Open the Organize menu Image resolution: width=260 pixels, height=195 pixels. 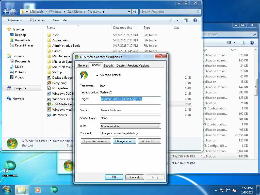pyautogui.click(x=14, y=20)
